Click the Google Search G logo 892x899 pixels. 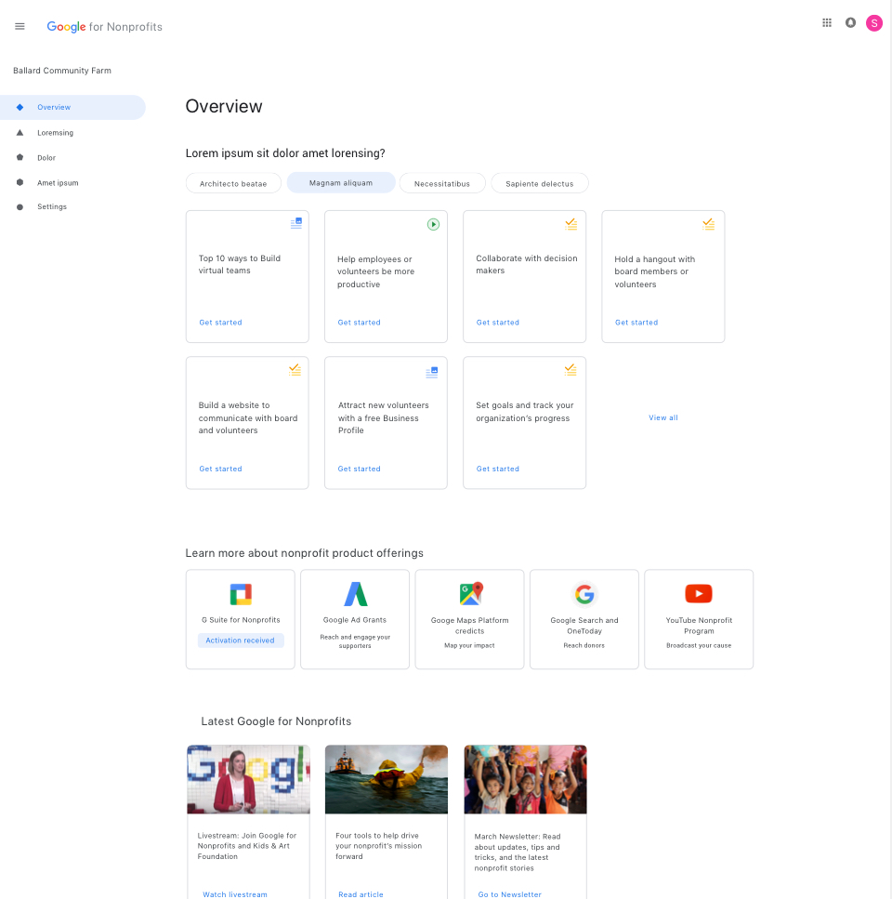click(584, 594)
